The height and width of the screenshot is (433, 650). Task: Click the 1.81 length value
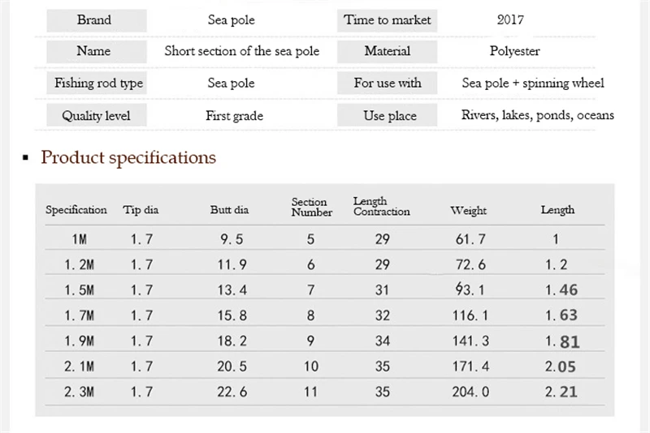pos(562,341)
